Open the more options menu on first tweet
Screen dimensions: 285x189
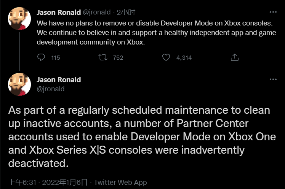273,13
